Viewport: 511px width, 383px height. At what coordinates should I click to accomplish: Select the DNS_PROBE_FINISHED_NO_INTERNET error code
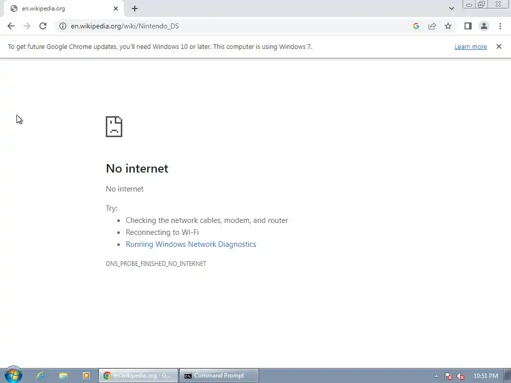[x=156, y=263]
